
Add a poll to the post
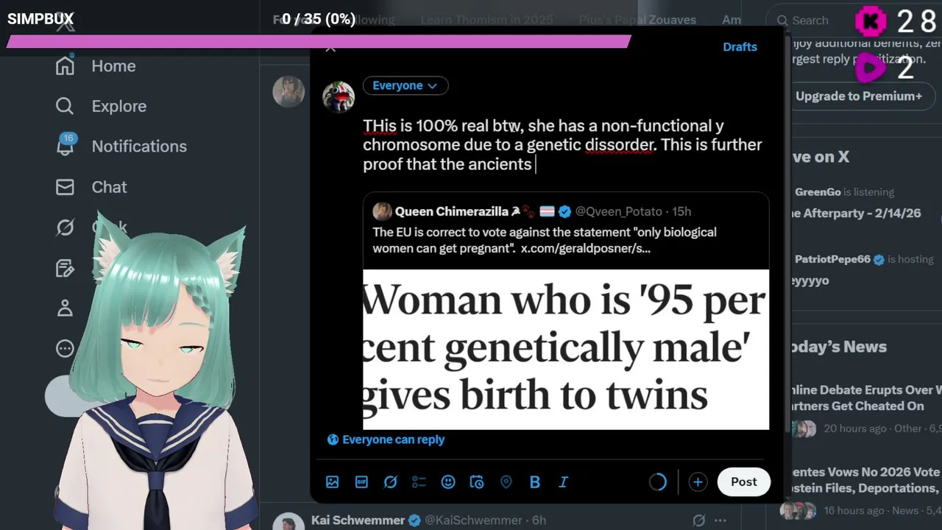(419, 482)
